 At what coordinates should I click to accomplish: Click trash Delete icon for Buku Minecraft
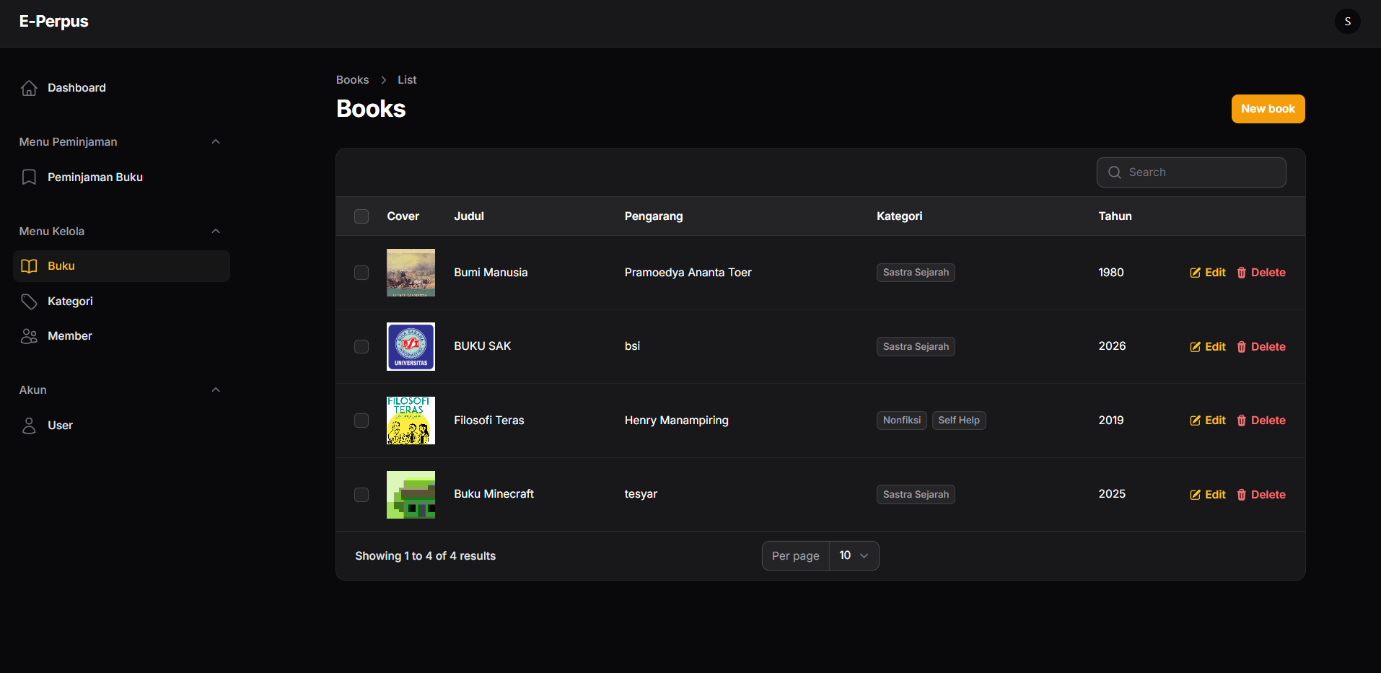coord(1241,495)
